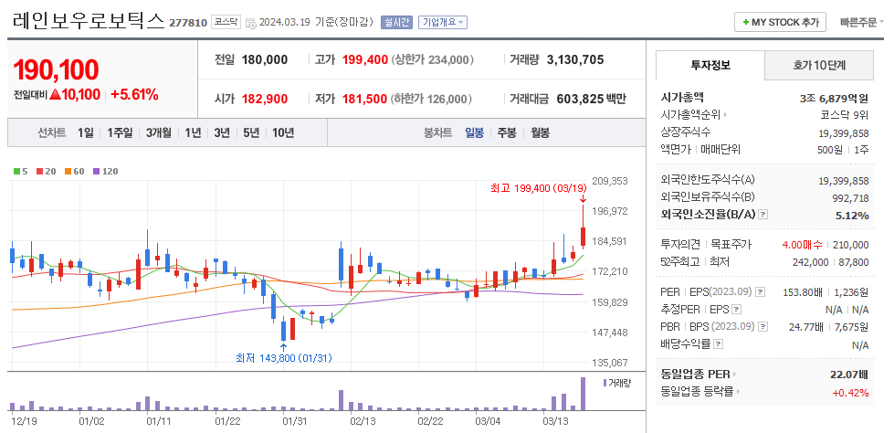
Task: Select the 3년 line chart period
Action: pos(222,133)
